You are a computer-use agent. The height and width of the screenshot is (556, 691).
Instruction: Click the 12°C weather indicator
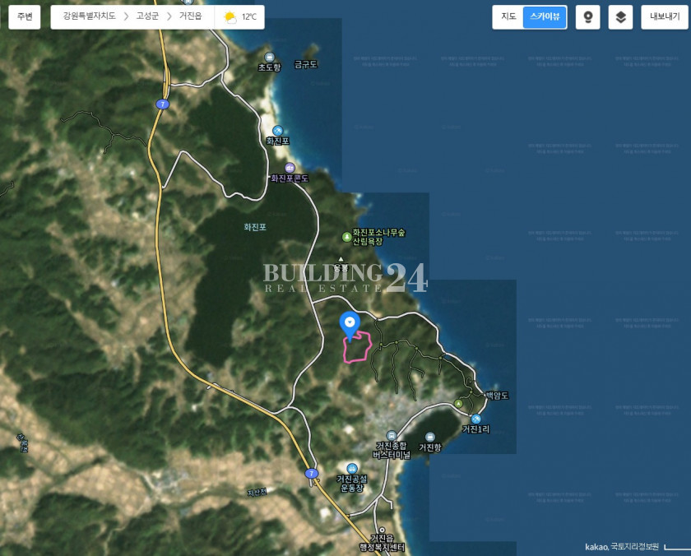240,16
